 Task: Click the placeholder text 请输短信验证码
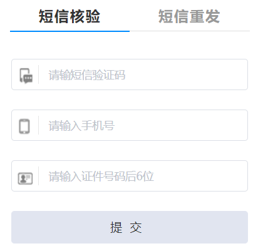87,75
